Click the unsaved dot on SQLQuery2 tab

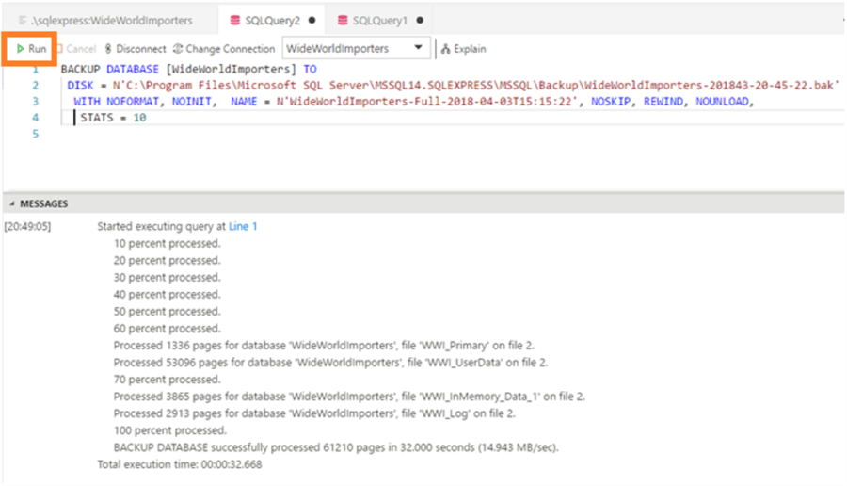pos(311,20)
